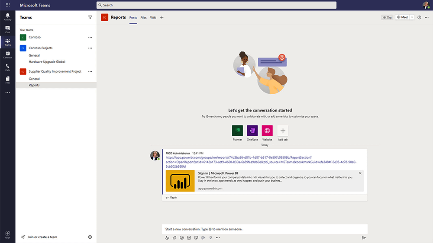Open the Calendar app icon
This screenshot has height=243, width=433.
click(7, 54)
